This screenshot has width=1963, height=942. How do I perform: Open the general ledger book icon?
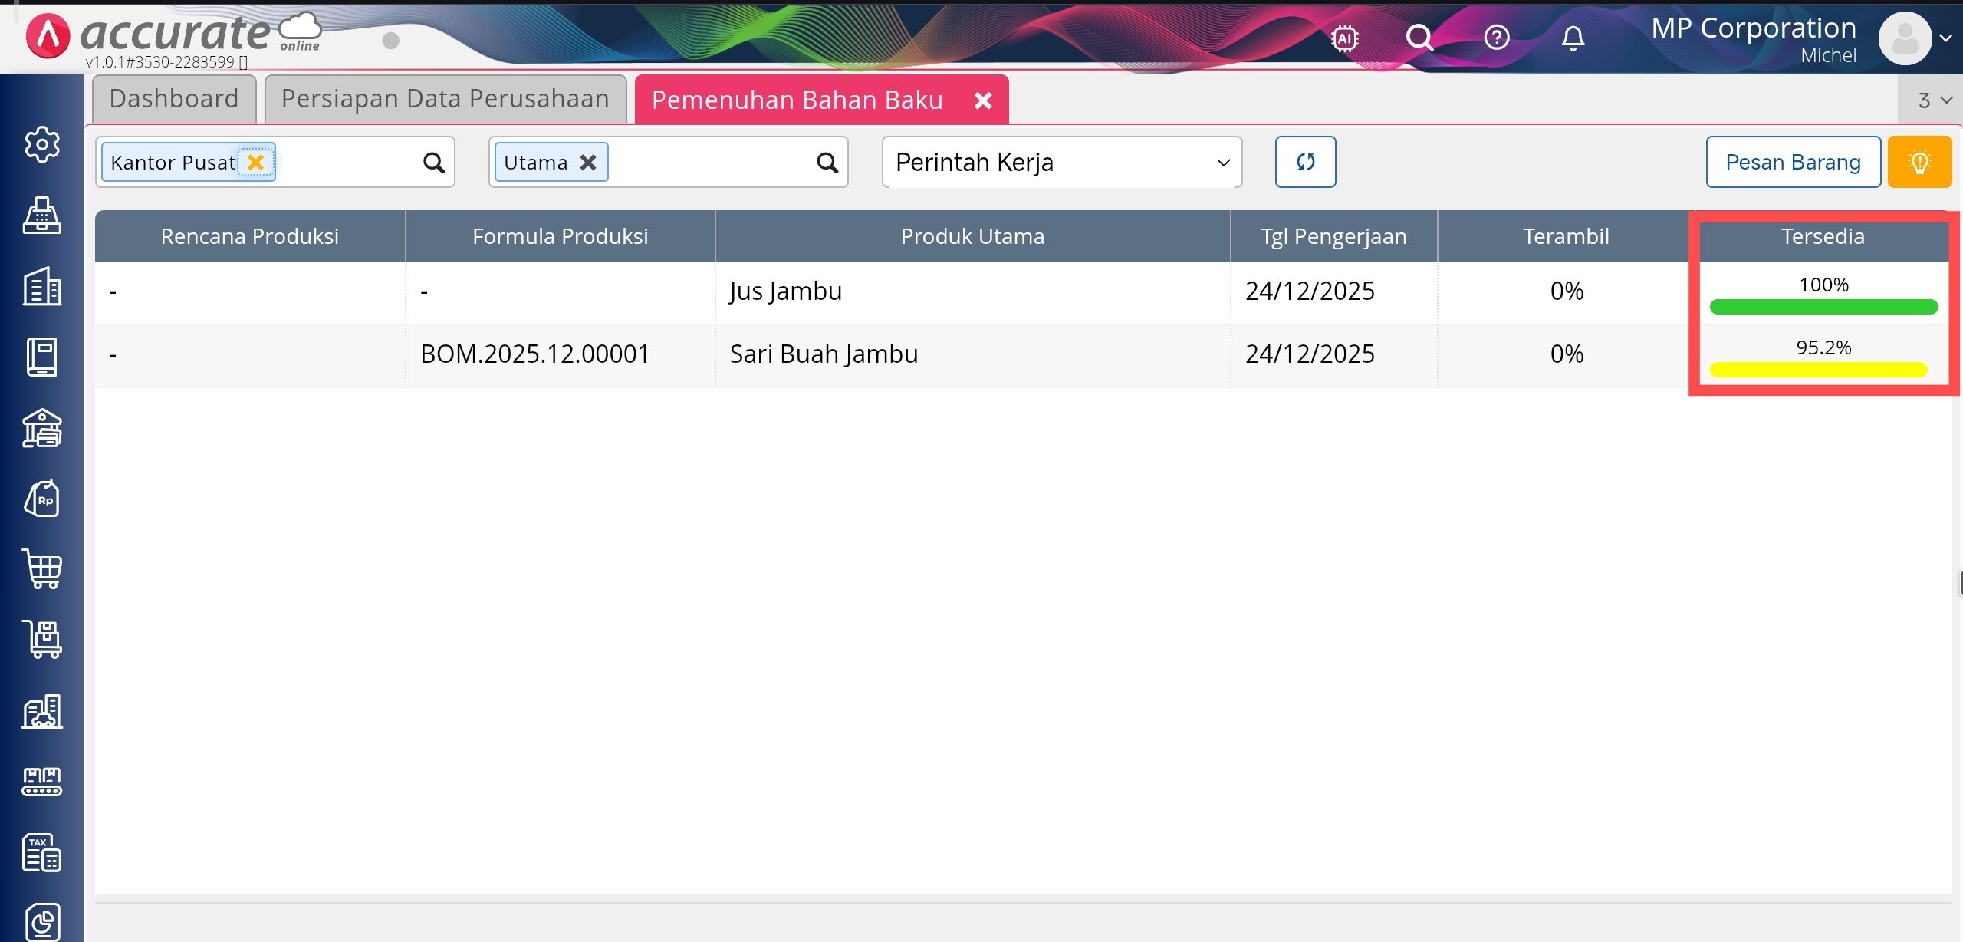point(42,357)
